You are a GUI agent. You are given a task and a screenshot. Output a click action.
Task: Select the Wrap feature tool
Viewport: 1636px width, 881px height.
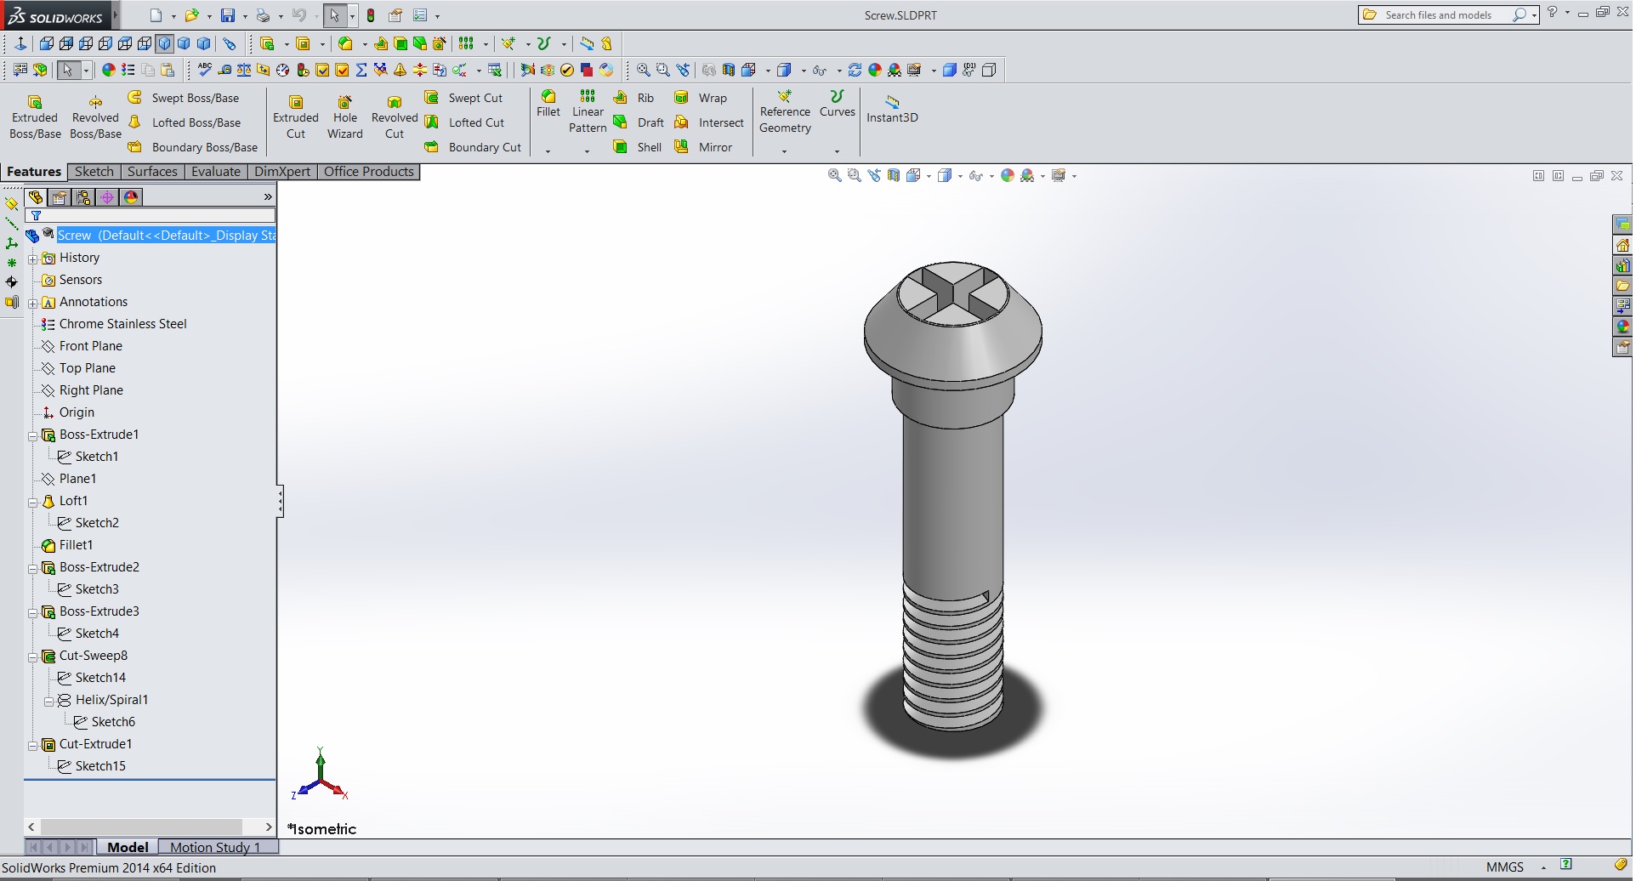click(701, 98)
